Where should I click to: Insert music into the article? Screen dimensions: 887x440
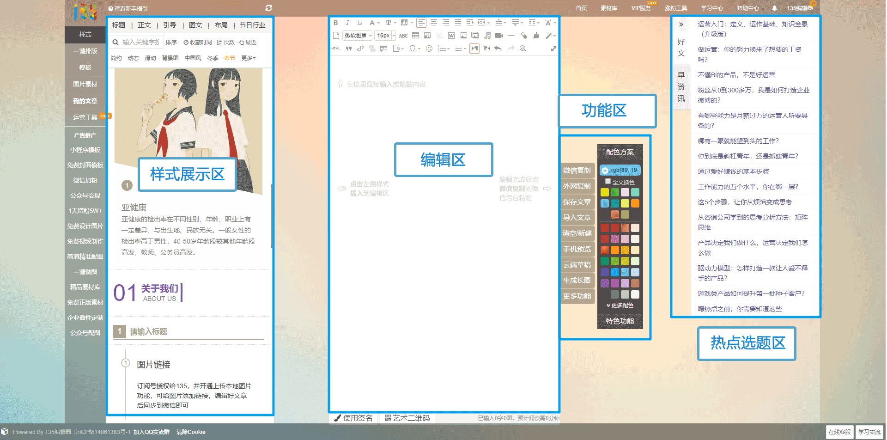click(x=487, y=36)
